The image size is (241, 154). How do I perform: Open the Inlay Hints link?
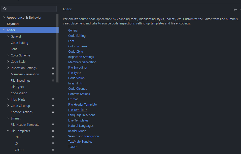[x=75, y=83]
